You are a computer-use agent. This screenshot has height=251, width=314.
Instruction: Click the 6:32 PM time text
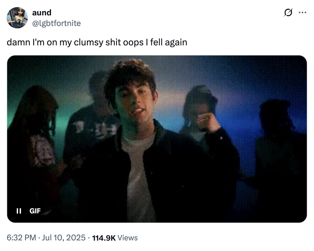pyautogui.click(x=22, y=237)
